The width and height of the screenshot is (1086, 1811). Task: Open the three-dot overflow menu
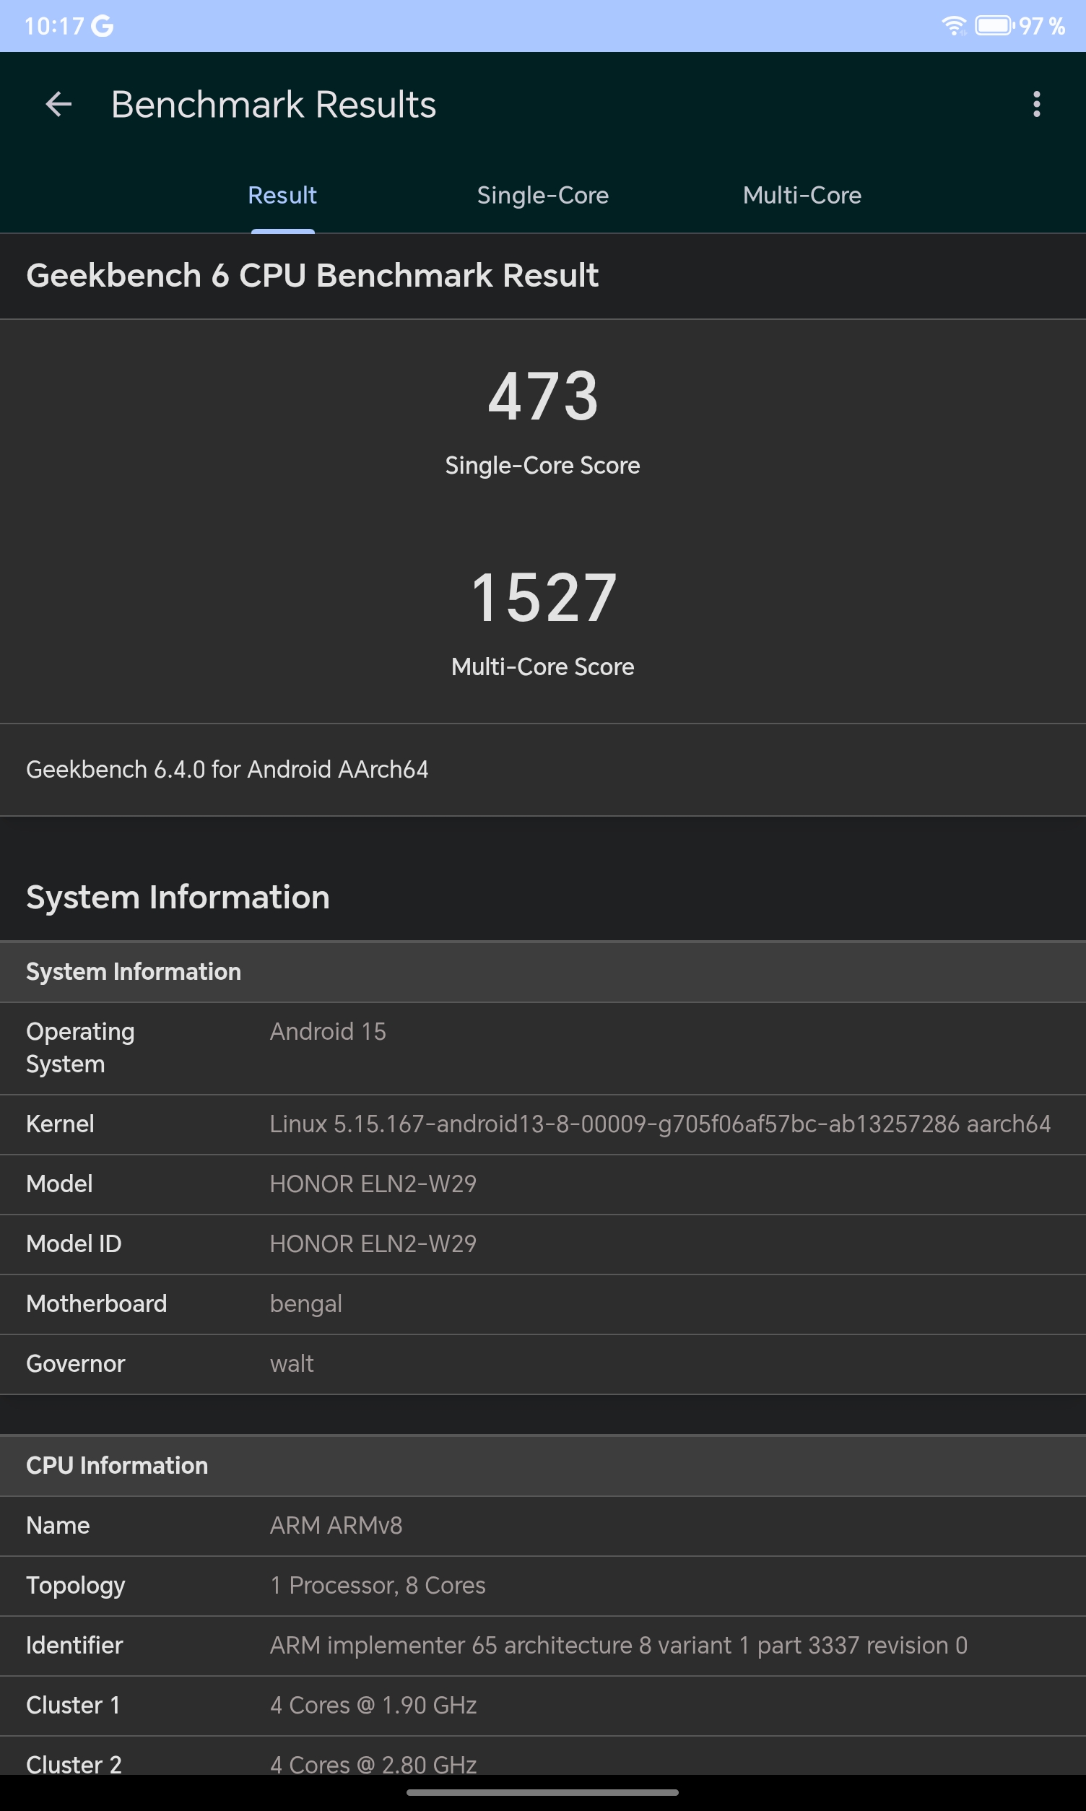point(1036,105)
